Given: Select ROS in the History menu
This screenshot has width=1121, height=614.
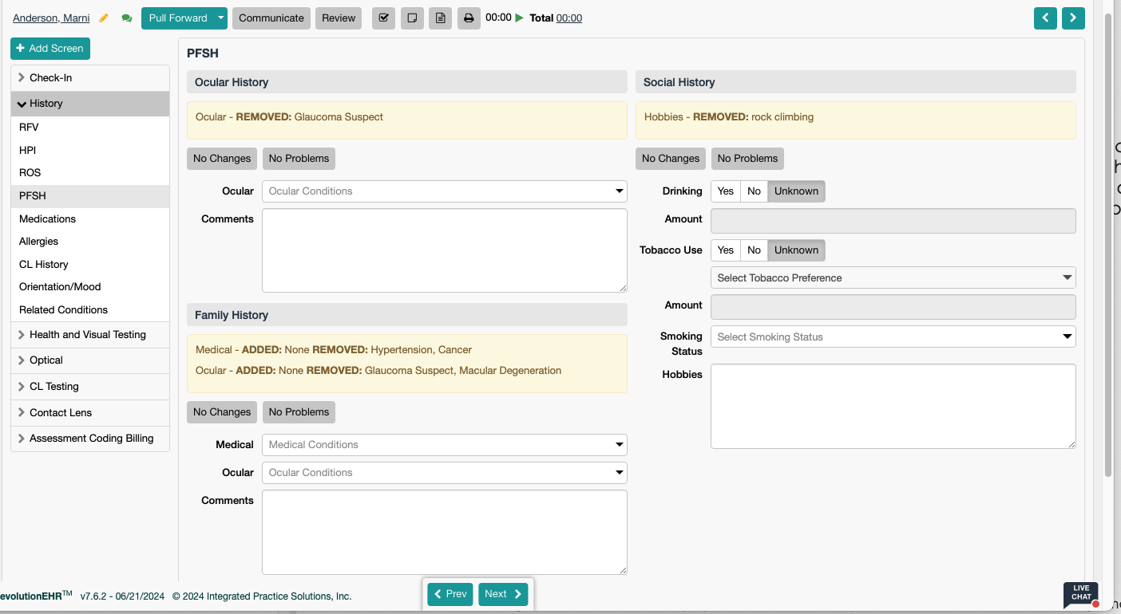Looking at the screenshot, I should pos(90,173).
